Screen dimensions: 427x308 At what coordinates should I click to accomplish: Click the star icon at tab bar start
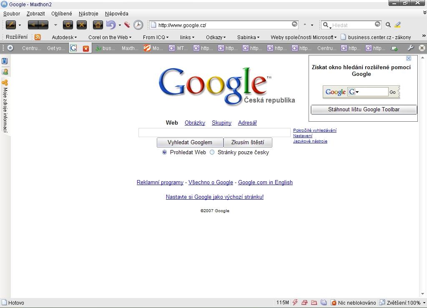(x=10, y=48)
